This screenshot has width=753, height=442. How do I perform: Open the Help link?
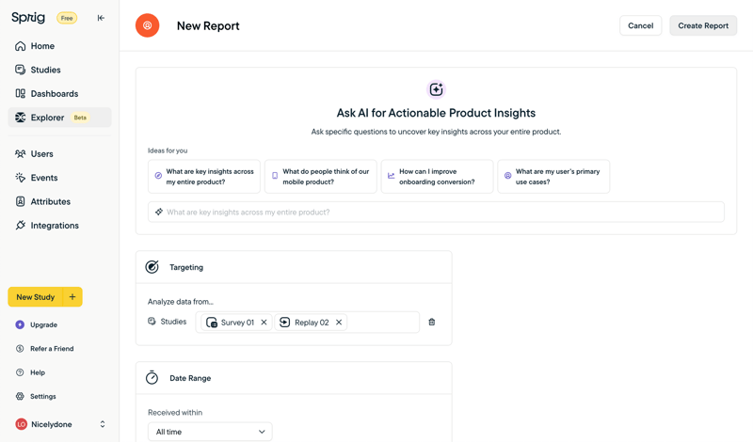pyautogui.click(x=38, y=373)
